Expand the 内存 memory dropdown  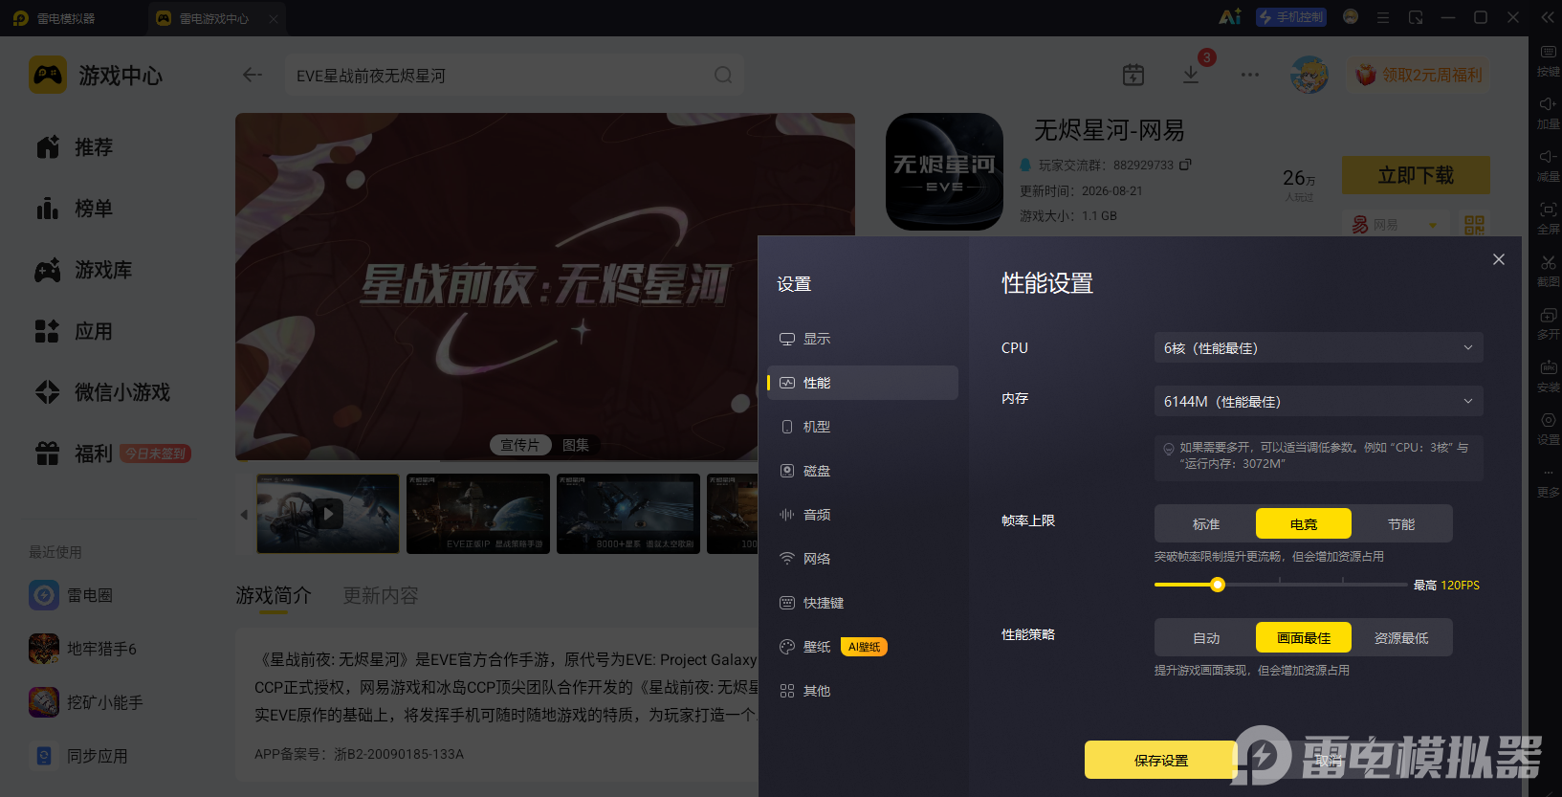click(x=1319, y=401)
